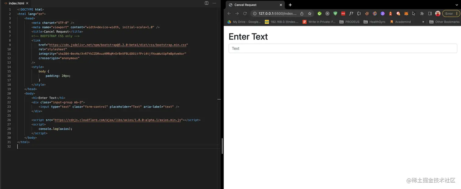Close the Cancel Request browser tab
Viewport: 461px width, 189px height.
click(x=281, y=5)
